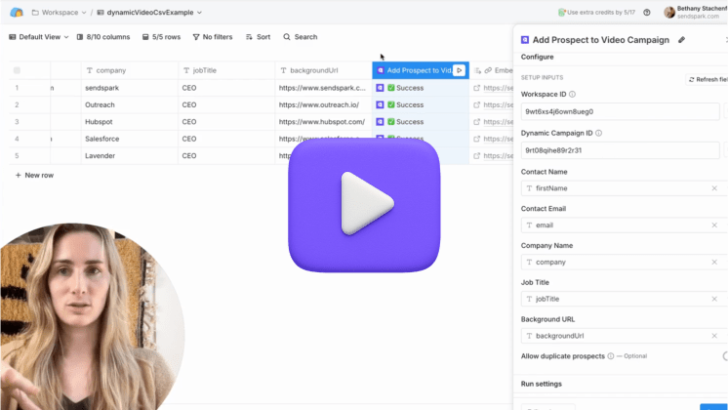Clear the company Company Name value

click(x=714, y=262)
